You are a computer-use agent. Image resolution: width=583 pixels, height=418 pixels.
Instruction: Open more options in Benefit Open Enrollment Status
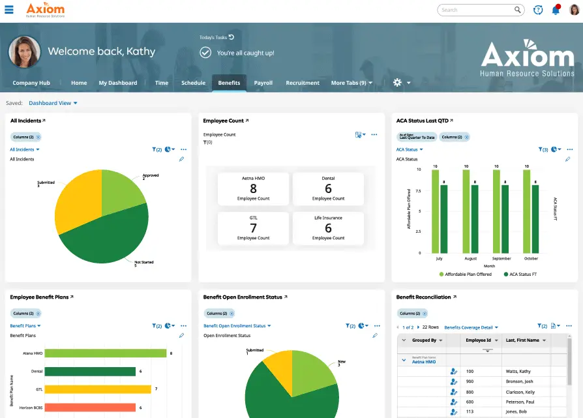[377, 326]
